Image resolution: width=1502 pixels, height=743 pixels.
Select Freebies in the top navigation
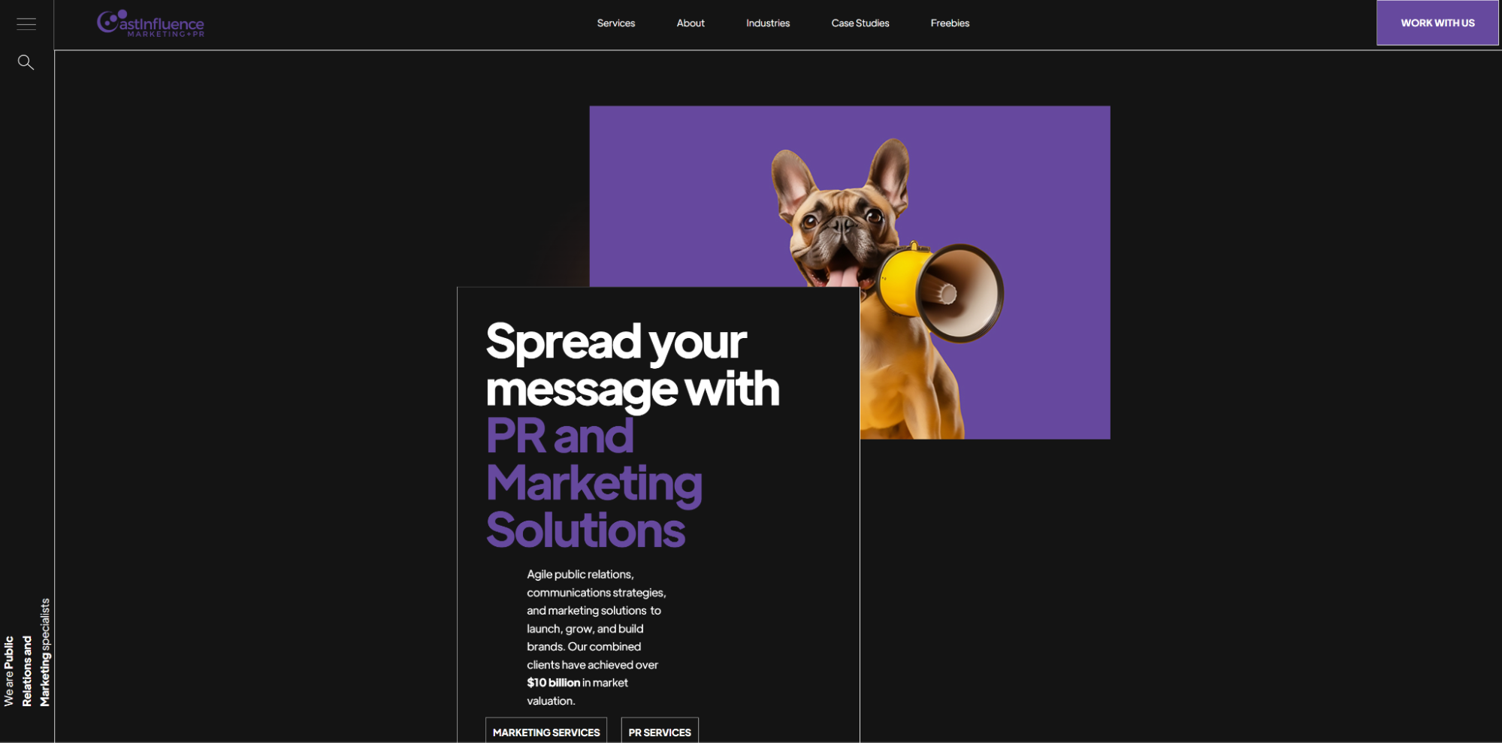pyautogui.click(x=950, y=23)
